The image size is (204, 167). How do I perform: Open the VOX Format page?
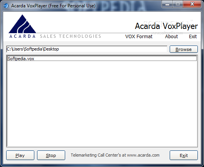coord(139,37)
